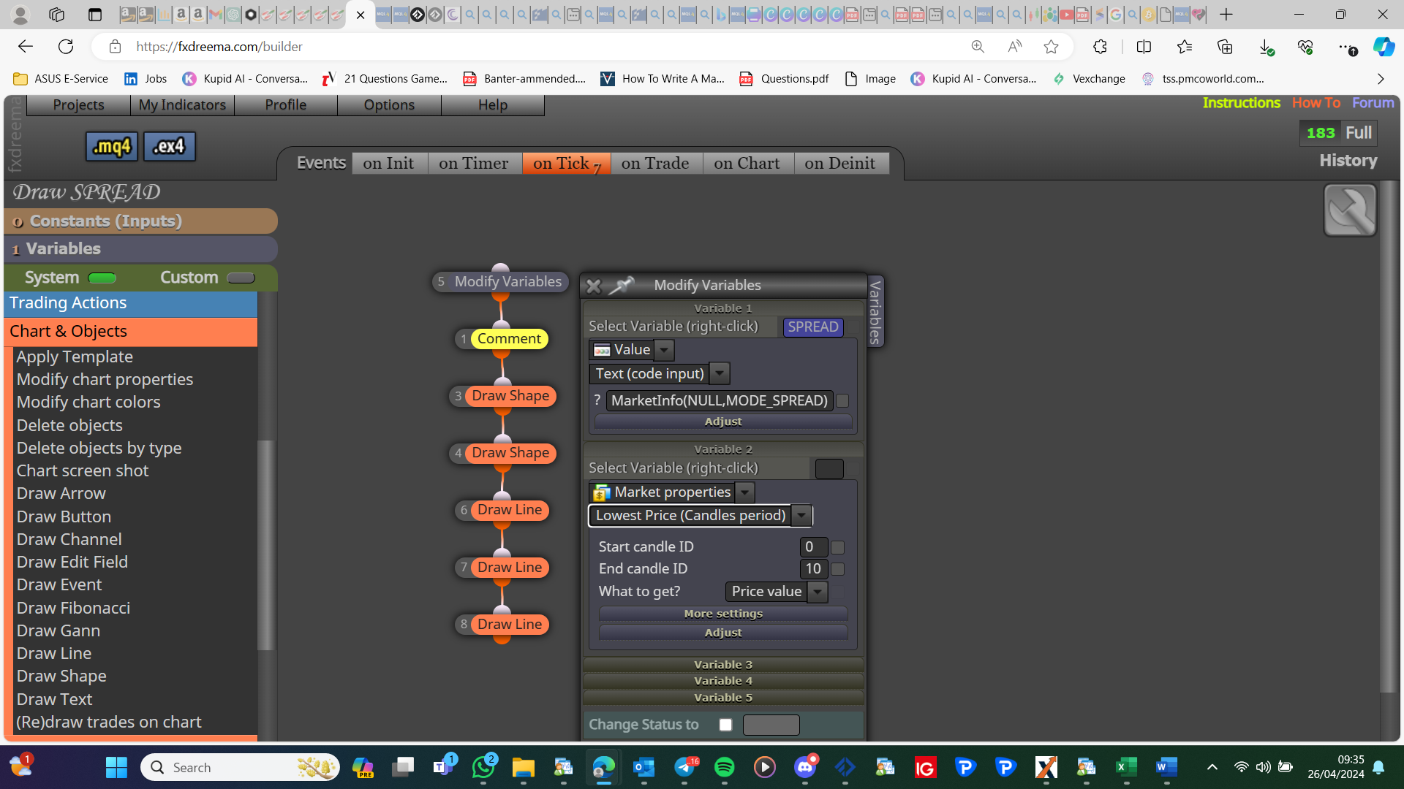1404x789 pixels.
Task: Click the Value type icon
Action: tap(602, 350)
